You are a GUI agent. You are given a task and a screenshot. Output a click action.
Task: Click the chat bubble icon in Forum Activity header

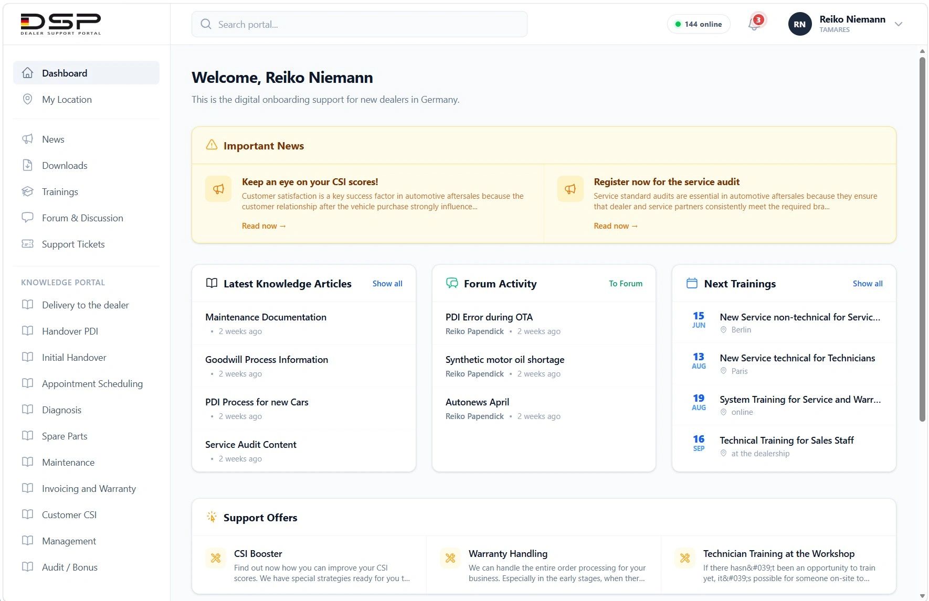click(x=452, y=283)
